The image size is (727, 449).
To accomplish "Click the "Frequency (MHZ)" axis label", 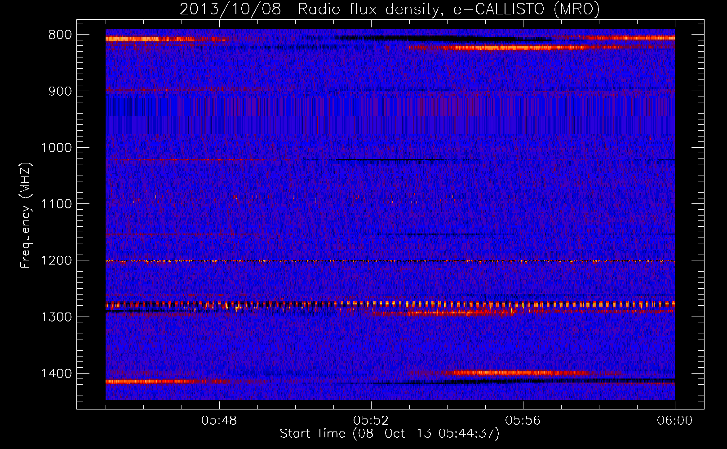I will [x=26, y=216].
